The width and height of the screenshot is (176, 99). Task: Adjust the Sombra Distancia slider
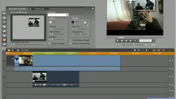80,29
